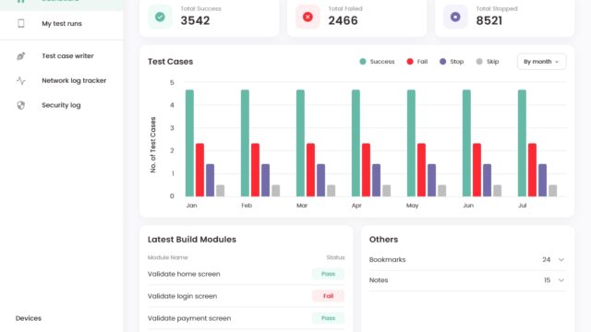Click the Total Success value 3542
This screenshot has height=332, width=591.
195,20
